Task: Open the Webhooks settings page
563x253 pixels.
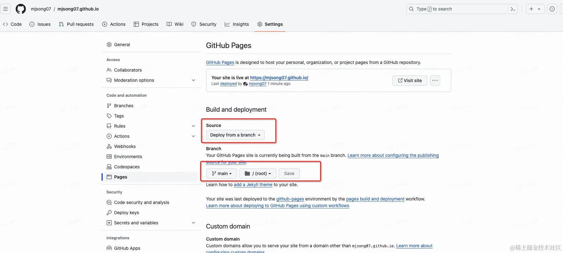Action: point(151,146)
